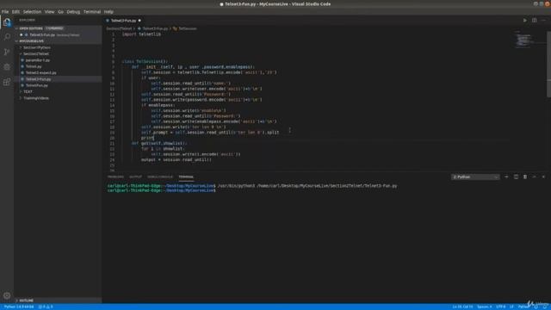Click the Spaces indentation setting in status bar
The width and height of the screenshot is (551, 310).
(x=485, y=307)
